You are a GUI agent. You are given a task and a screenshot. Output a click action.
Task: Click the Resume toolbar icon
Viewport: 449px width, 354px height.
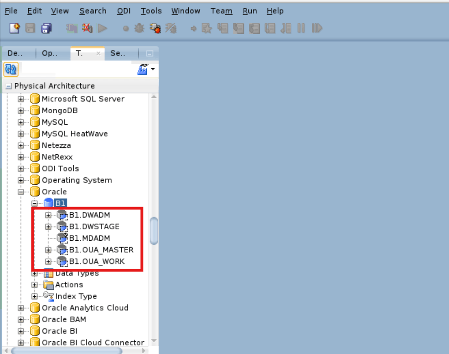tap(317, 28)
